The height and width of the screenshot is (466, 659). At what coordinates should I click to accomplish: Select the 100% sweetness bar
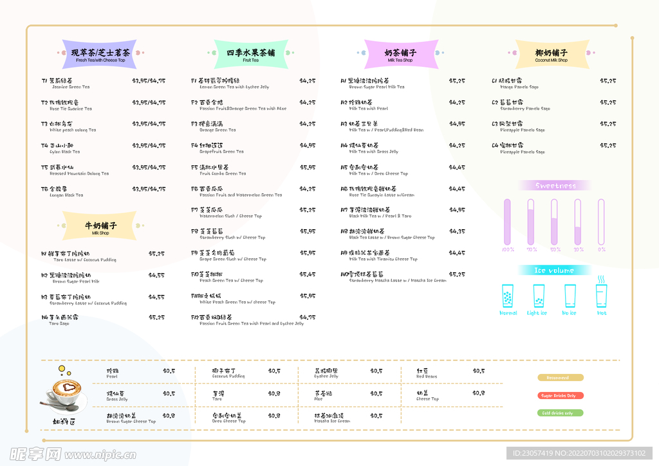(x=507, y=221)
